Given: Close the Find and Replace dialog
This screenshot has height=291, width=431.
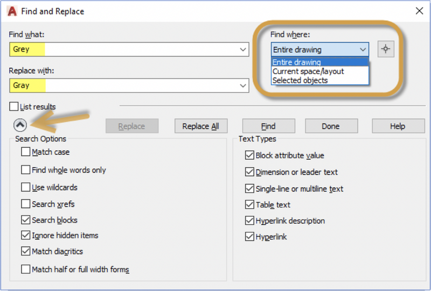Looking at the screenshot, I should tap(419, 11).
